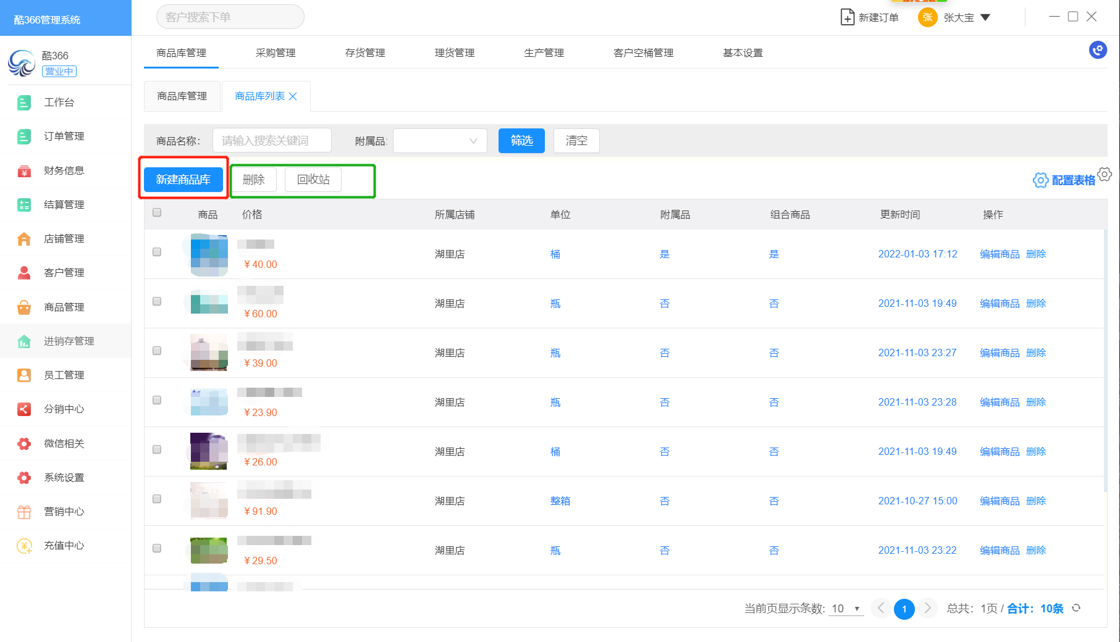Click the blue round icon at top right
Viewport: 1120px width, 642px height.
pyautogui.click(x=1097, y=50)
